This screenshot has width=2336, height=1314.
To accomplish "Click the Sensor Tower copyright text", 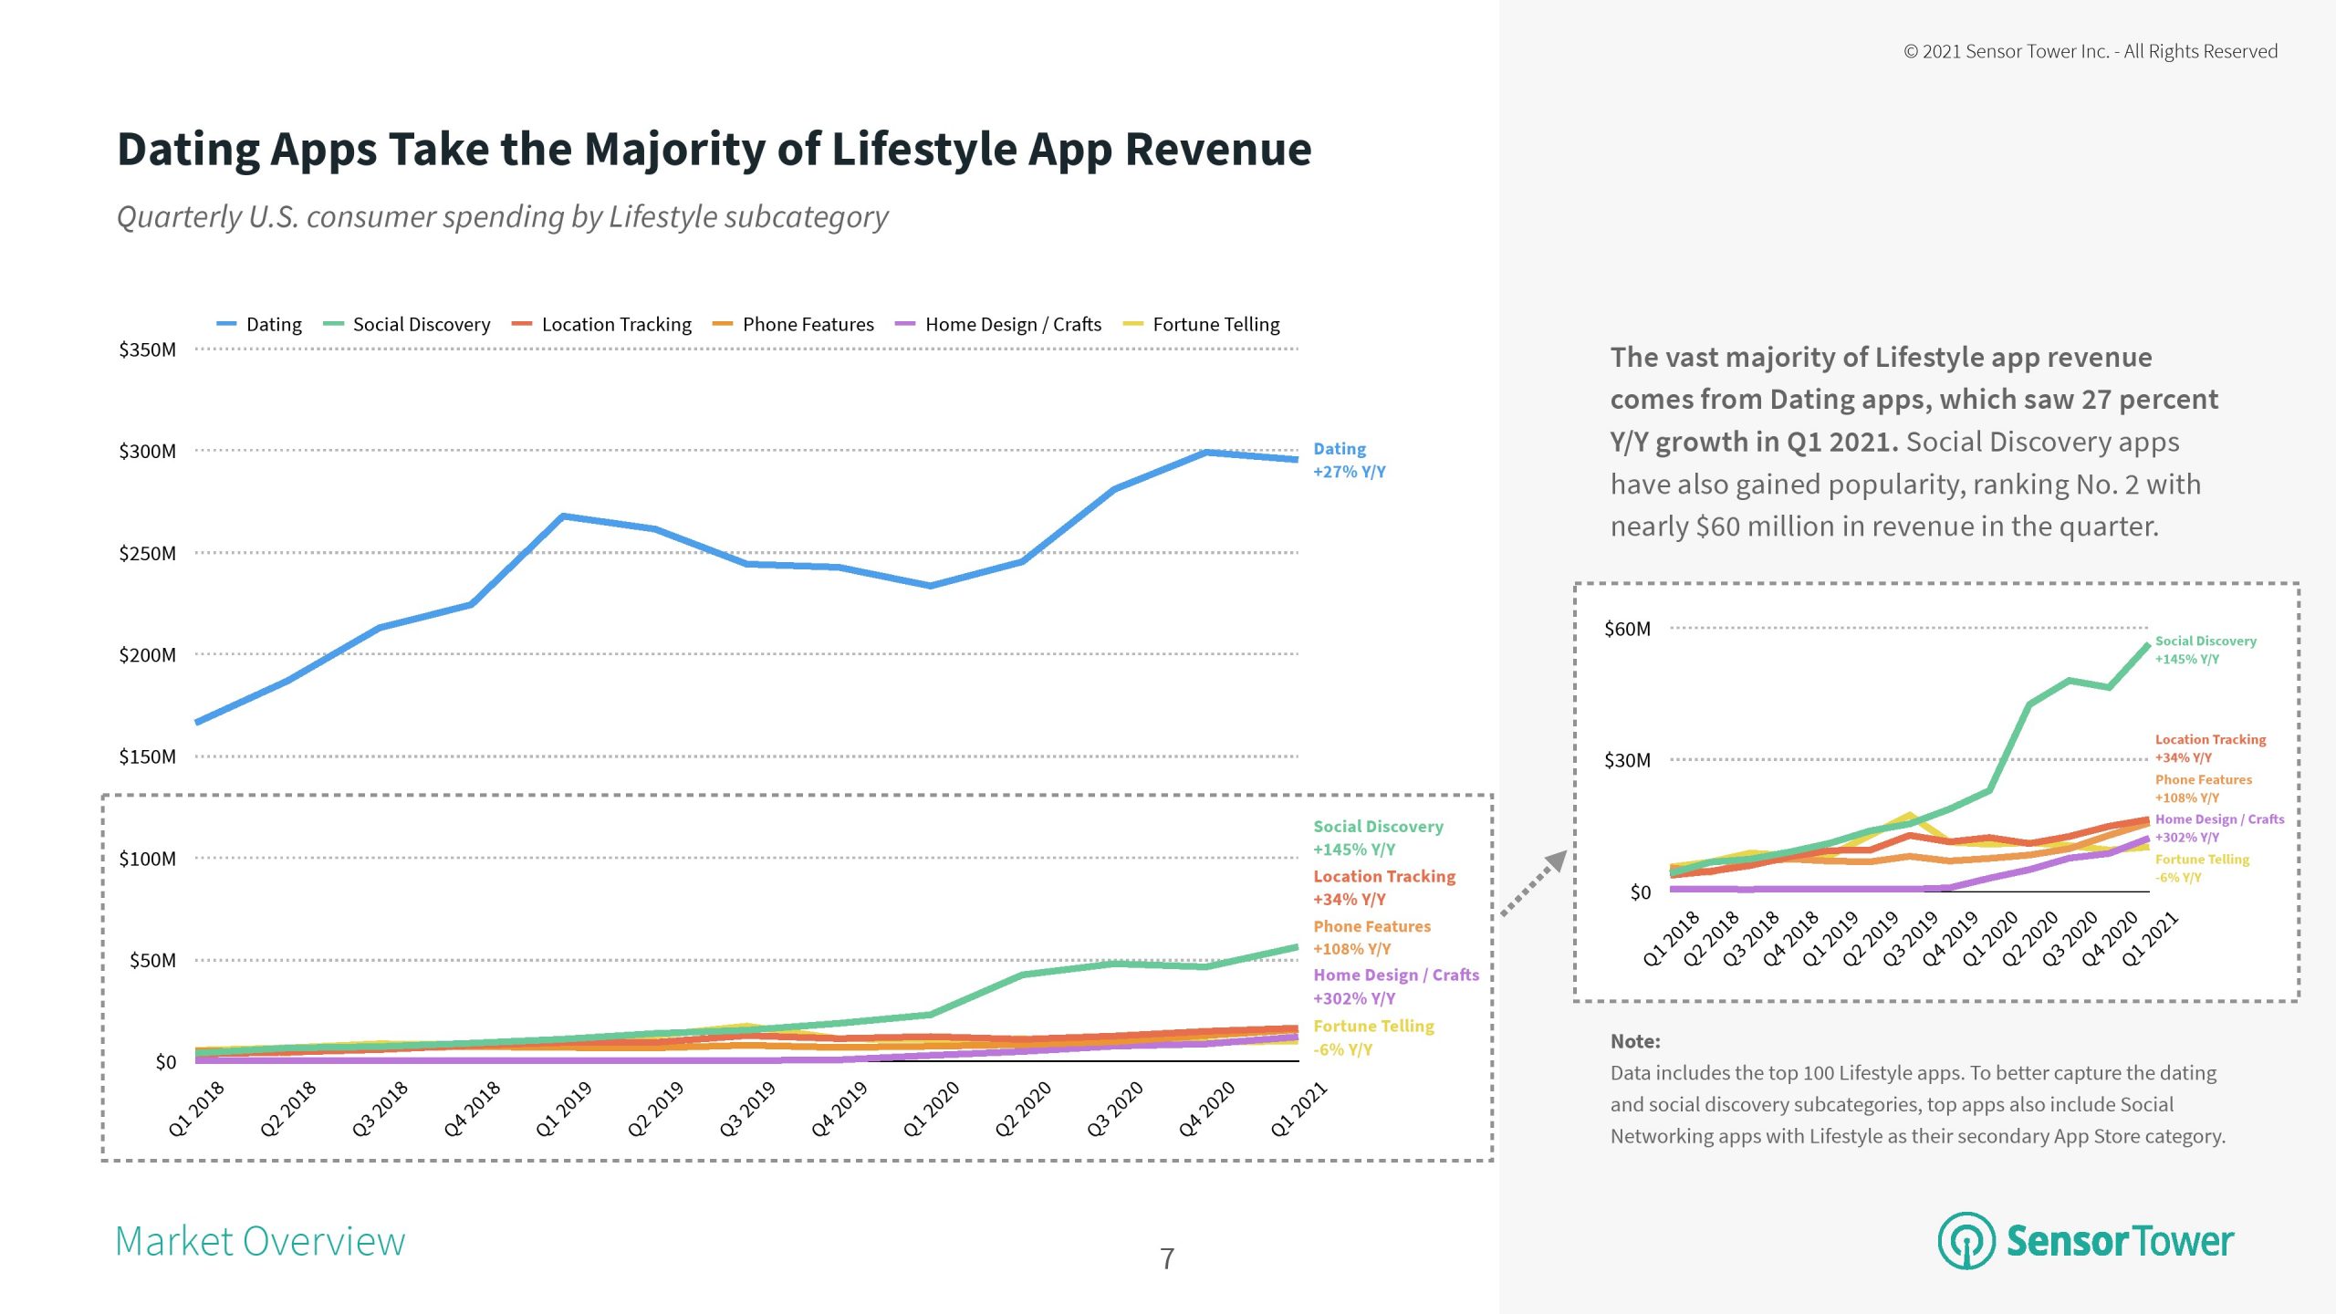I will [x=2090, y=51].
